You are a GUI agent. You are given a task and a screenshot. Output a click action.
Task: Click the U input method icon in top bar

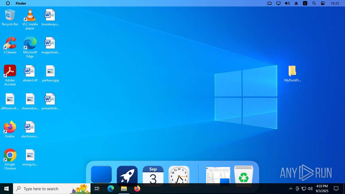[x=305, y=3]
